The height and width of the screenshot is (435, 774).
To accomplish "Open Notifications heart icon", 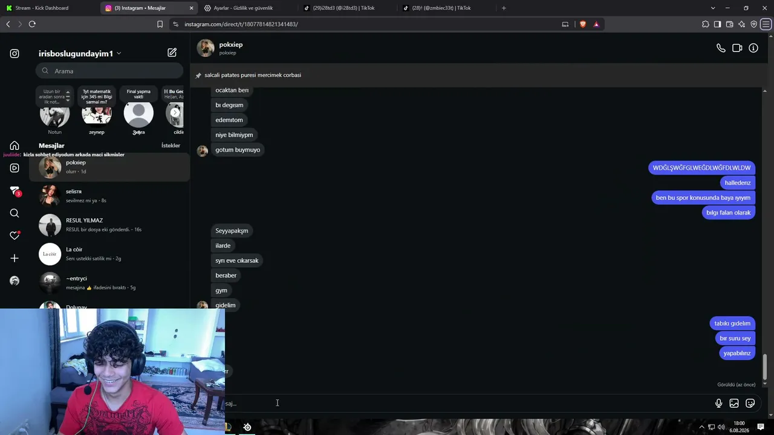I will click(x=15, y=236).
